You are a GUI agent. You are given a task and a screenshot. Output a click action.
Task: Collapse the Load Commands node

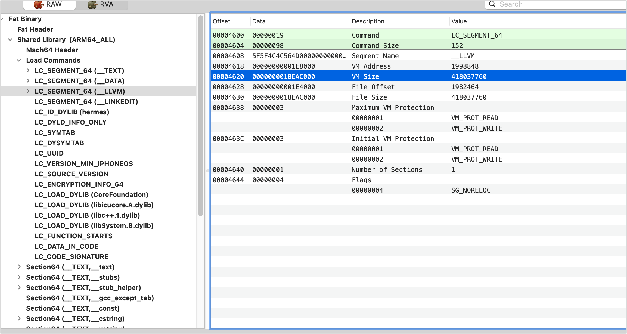click(x=19, y=60)
